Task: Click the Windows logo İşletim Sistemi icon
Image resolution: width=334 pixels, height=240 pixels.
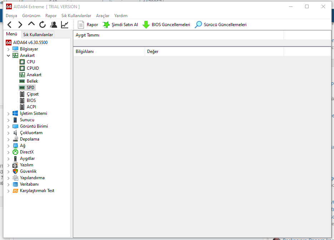Action: [x=15, y=113]
